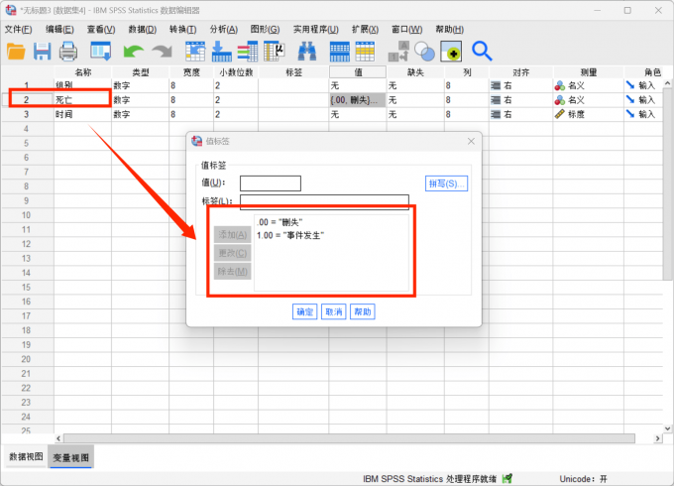
Task: Click the magnifying glass Search icon
Action: coord(482,51)
